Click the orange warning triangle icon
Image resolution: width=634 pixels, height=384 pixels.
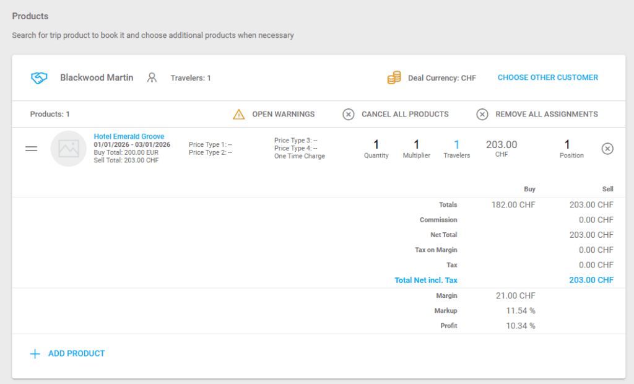click(238, 114)
